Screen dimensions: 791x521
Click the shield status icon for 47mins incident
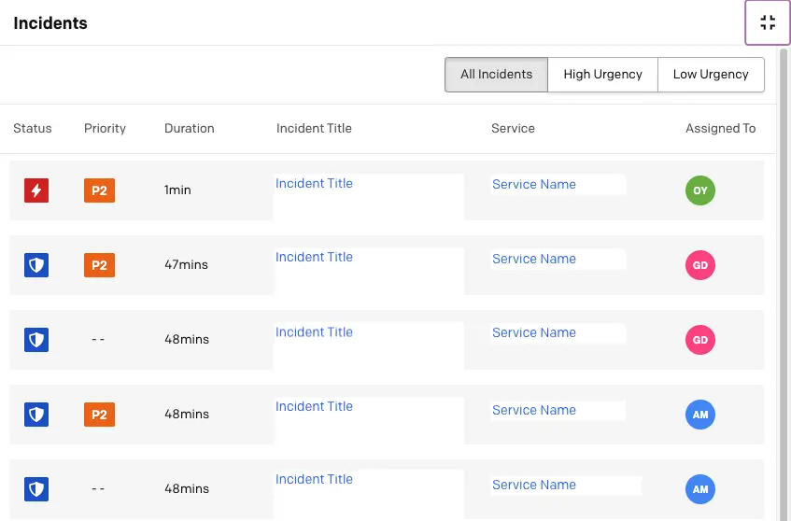point(36,265)
